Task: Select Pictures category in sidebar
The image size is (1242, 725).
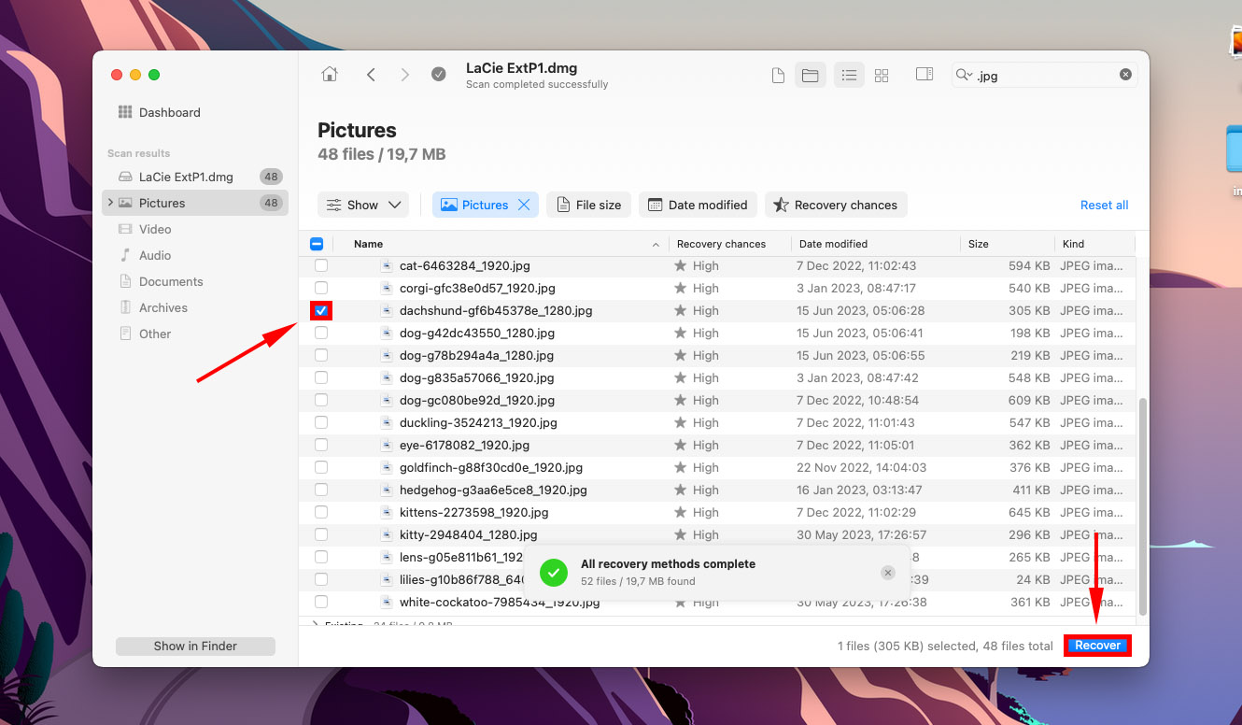Action: pyautogui.click(x=194, y=203)
